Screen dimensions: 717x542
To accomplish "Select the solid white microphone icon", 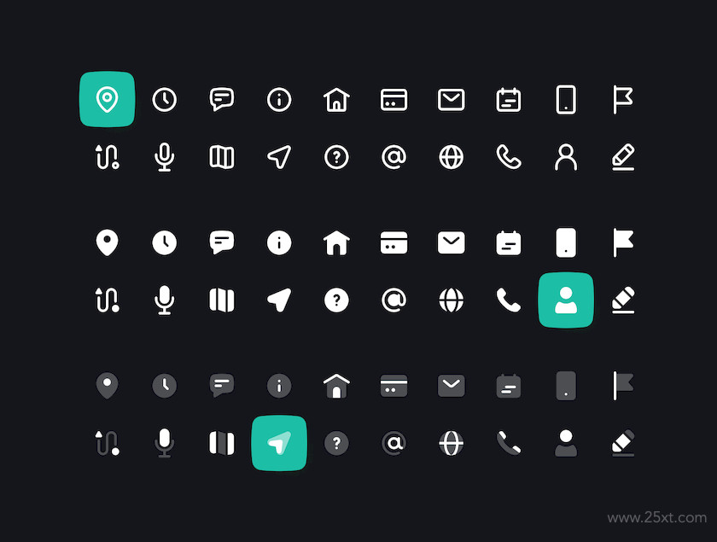I will pos(165,300).
